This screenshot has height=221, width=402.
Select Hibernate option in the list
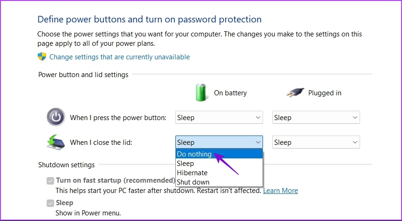(x=219, y=173)
